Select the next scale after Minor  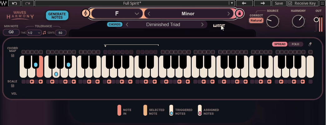(229, 14)
